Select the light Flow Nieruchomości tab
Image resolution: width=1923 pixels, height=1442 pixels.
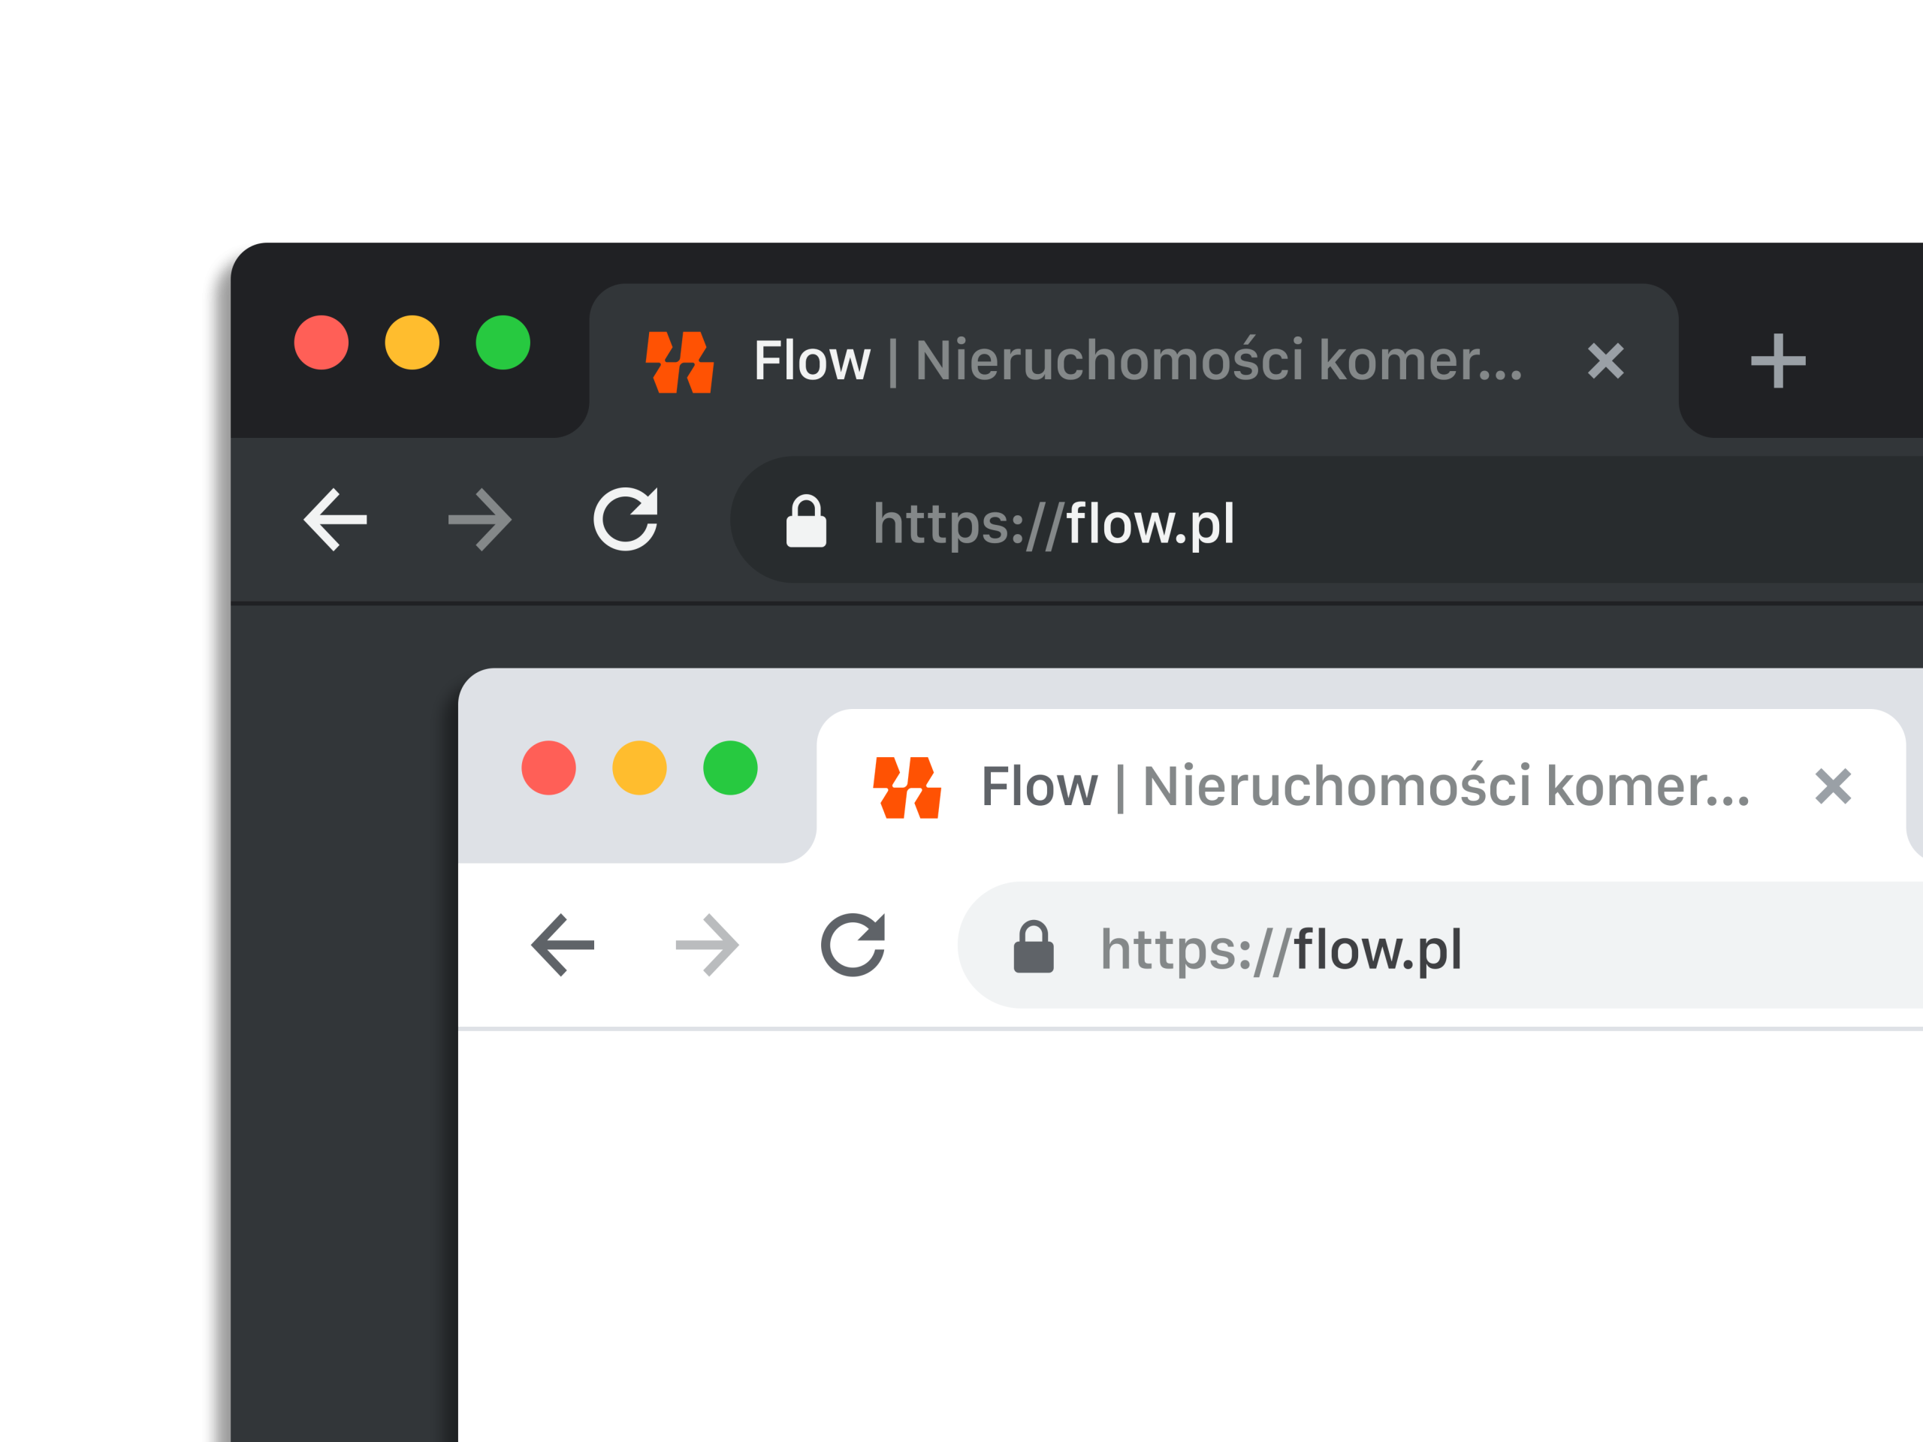click(1365, 786)
